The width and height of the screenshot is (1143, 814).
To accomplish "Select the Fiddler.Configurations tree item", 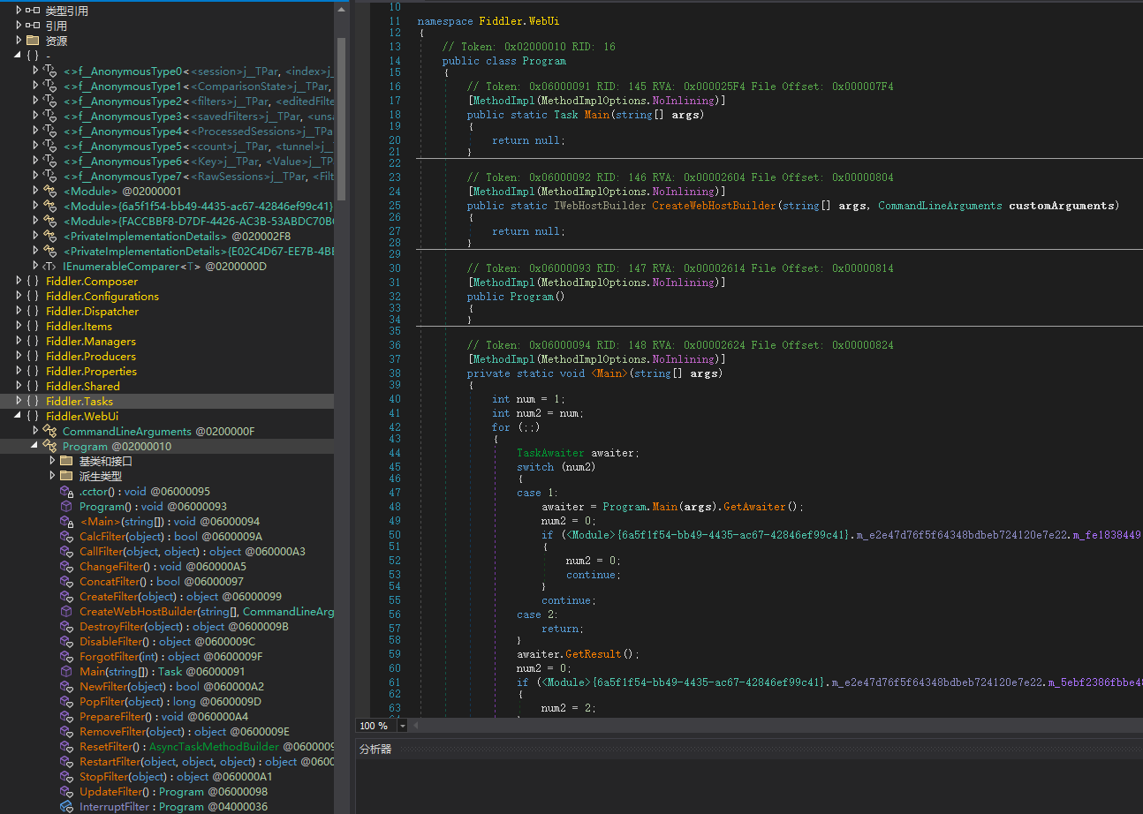I will pos(102,297).
